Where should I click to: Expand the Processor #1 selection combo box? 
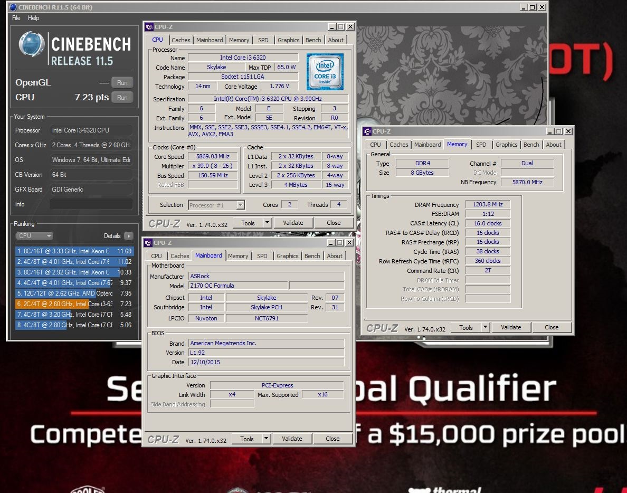[240, 205]
